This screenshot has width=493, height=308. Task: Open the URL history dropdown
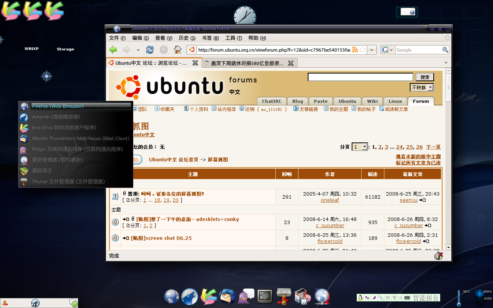pyautogui.click(x=372, y=50)
